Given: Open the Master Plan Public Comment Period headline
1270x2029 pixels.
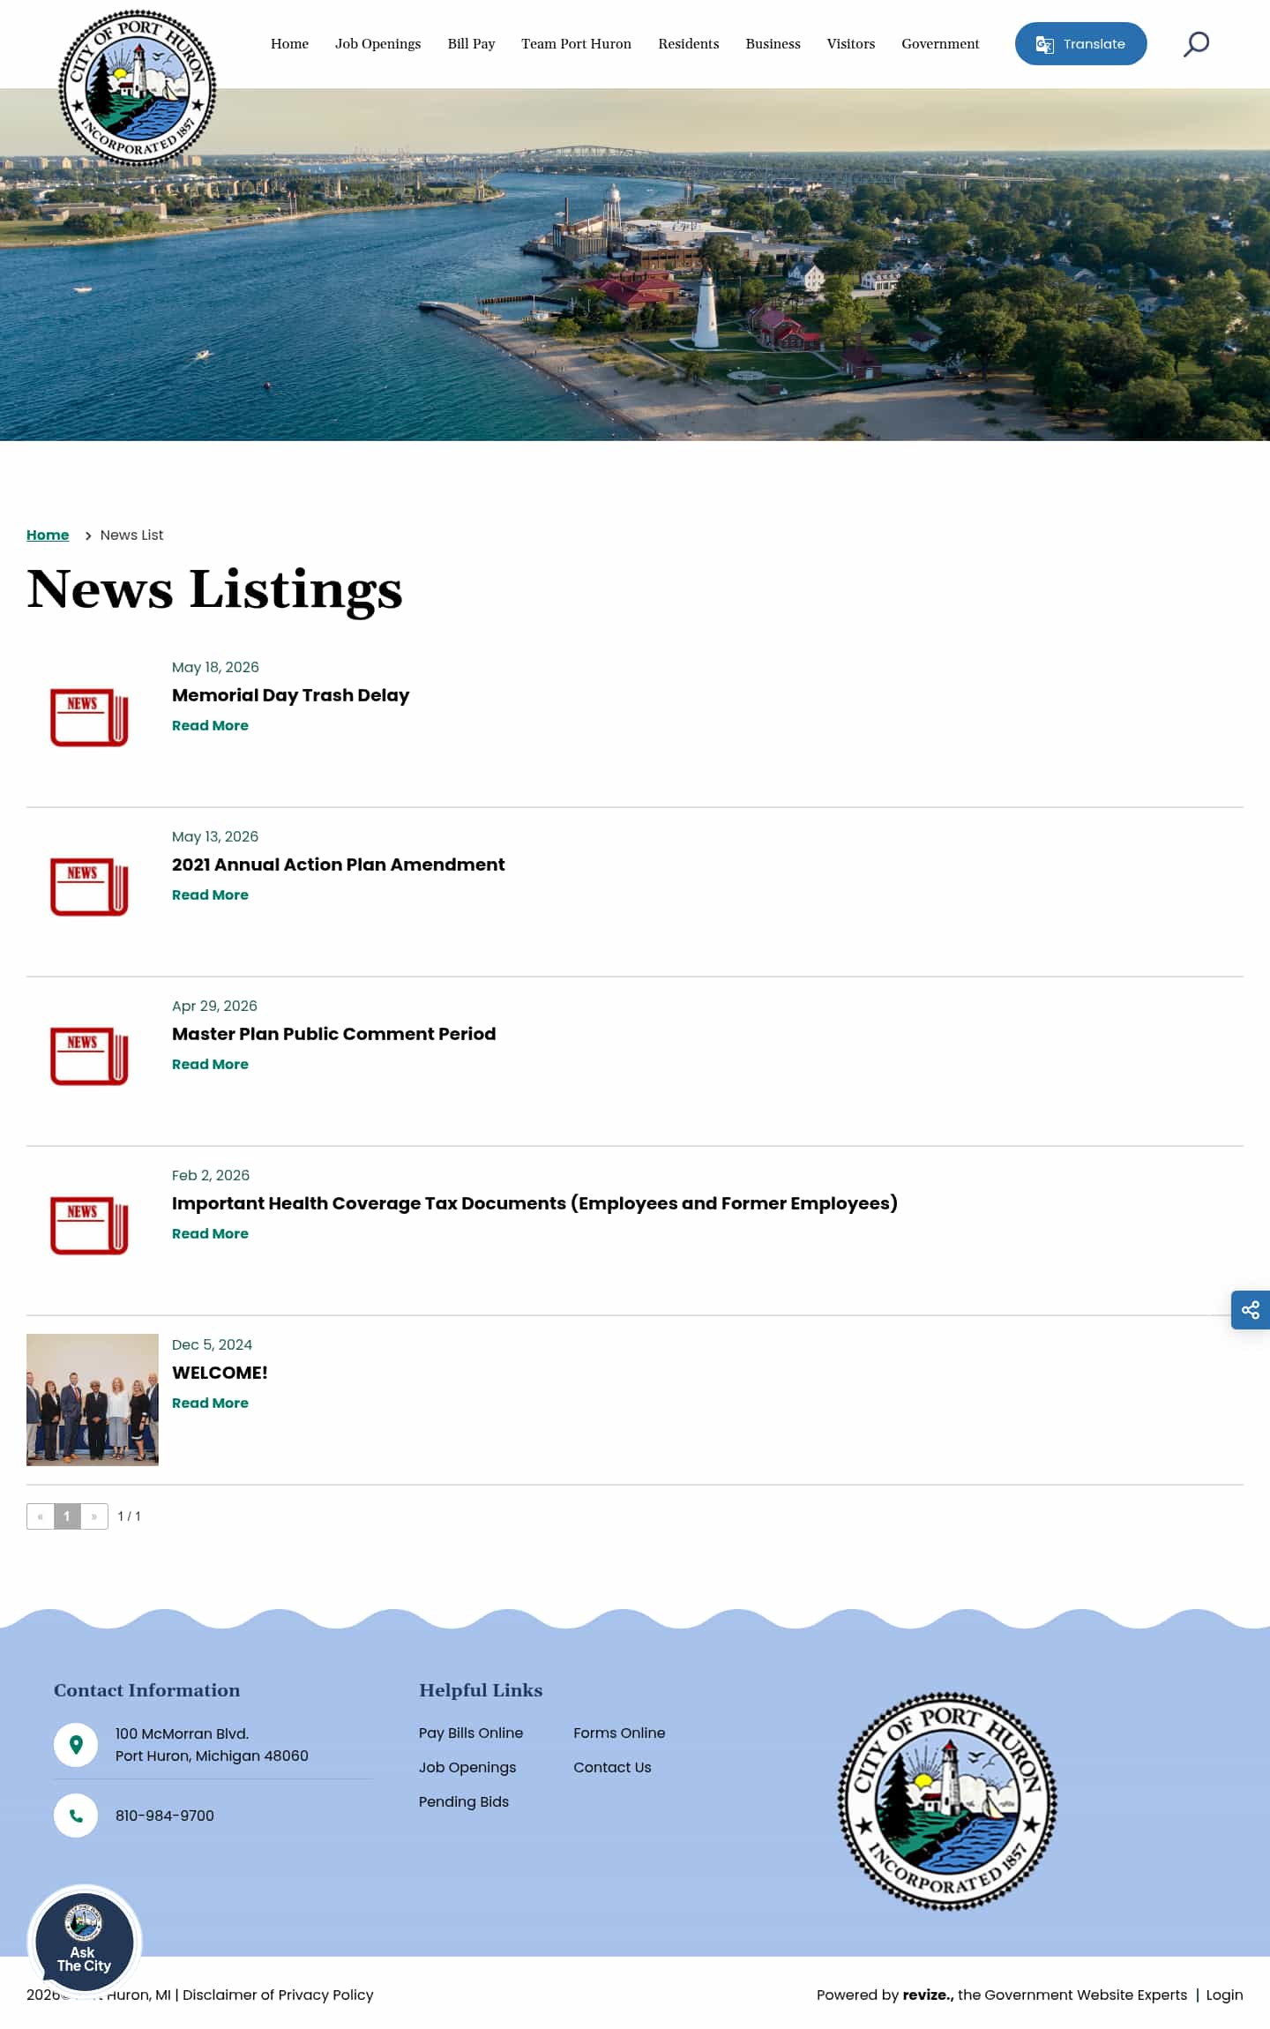Looking at the screenshot, I should pos(333,1034).
